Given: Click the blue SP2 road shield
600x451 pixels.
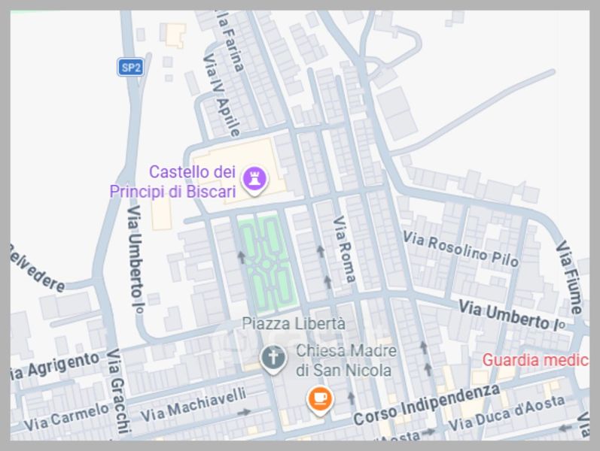Looking at the screenshot, I should [x=131, y=68].
